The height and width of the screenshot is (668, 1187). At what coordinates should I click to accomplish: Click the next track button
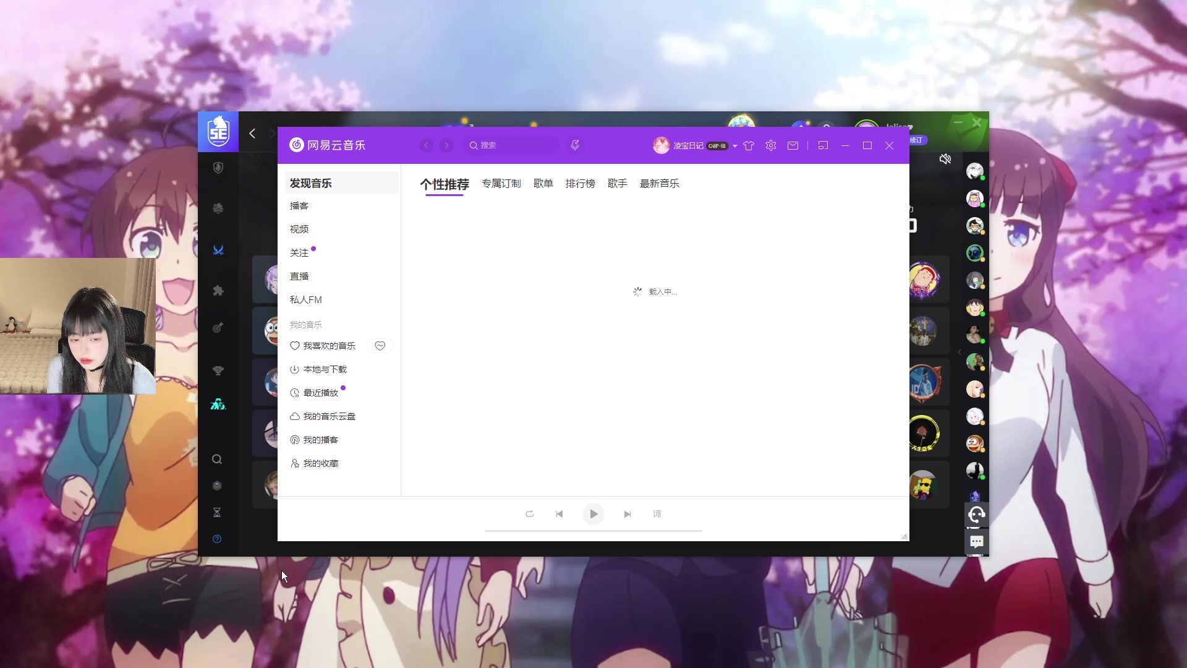628,514
